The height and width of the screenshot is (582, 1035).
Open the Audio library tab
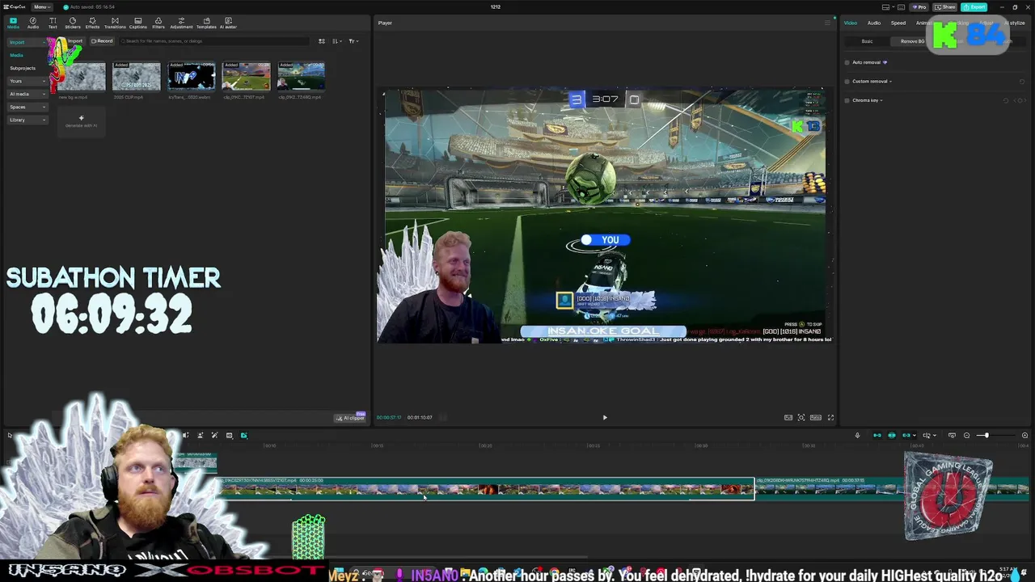(x=33, y=23)
